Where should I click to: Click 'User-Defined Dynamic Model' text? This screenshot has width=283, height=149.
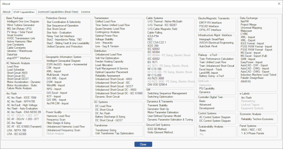(164, 116)
